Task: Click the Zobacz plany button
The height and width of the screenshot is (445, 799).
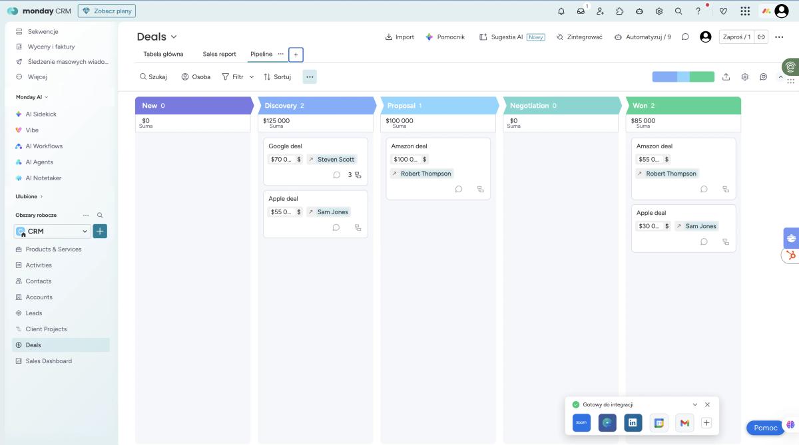Action: (x=107, y=11)
